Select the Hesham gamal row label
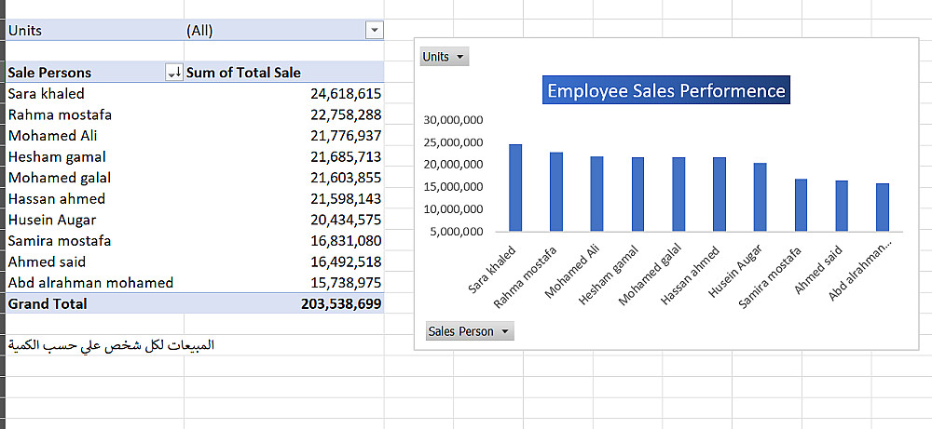This screenshot has height=429, width=932. click(57, 156)
